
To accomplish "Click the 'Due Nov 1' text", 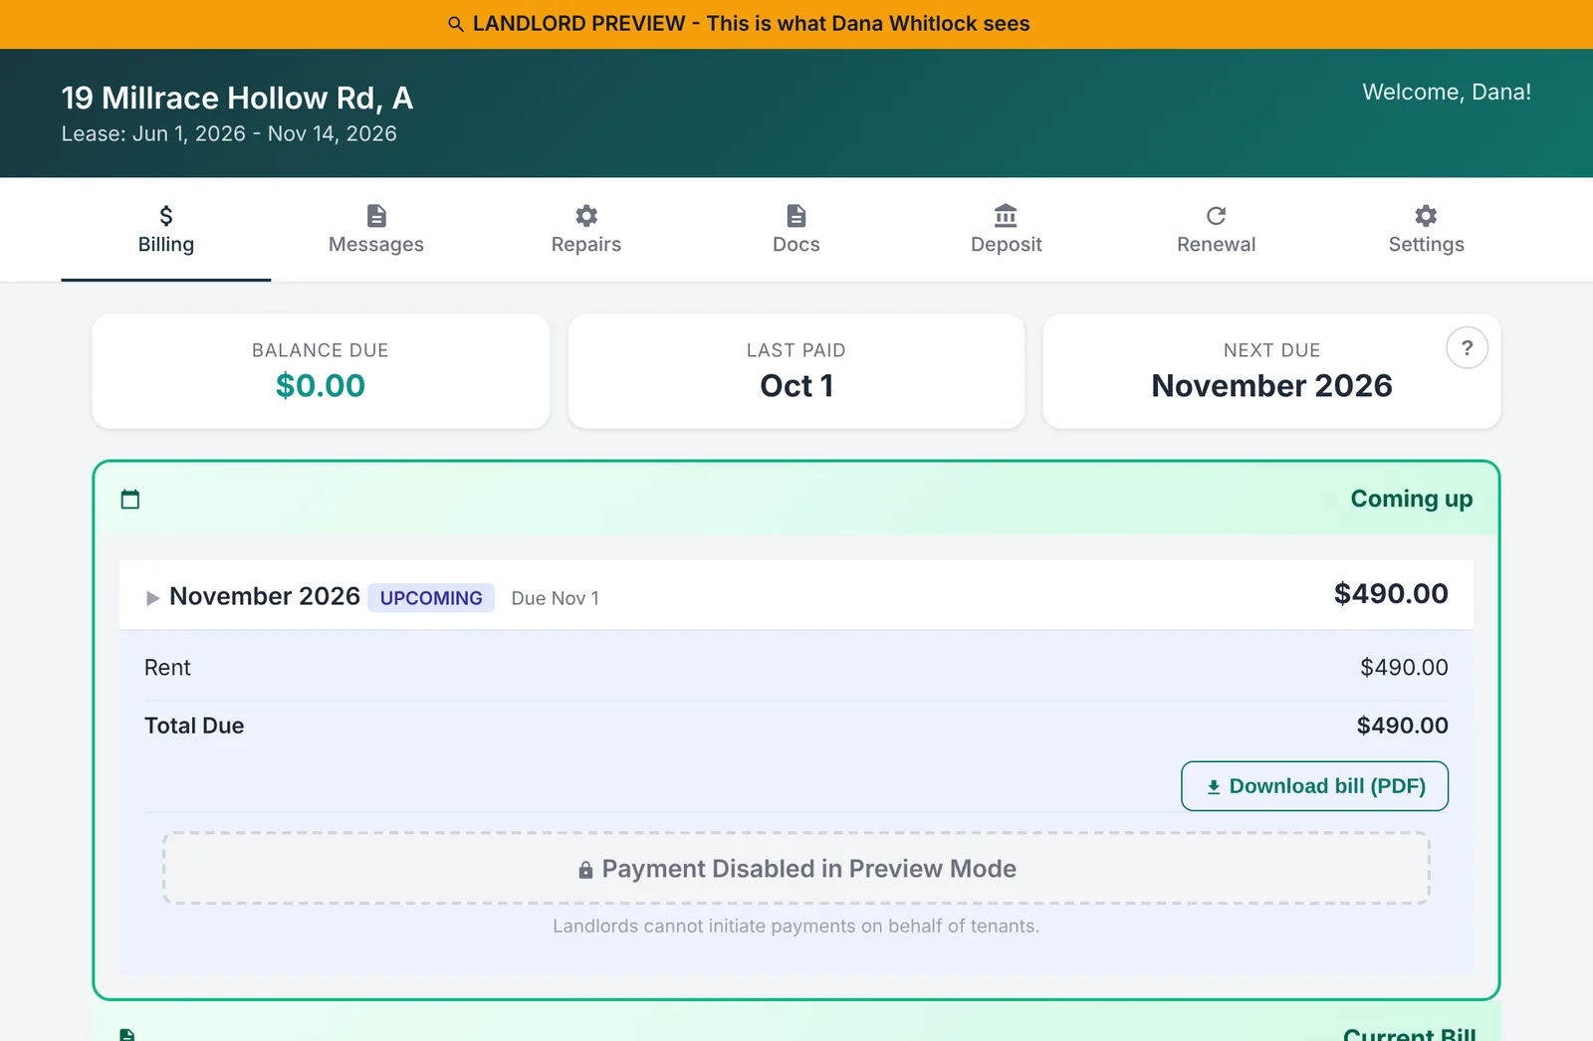I will pos(555,598).
